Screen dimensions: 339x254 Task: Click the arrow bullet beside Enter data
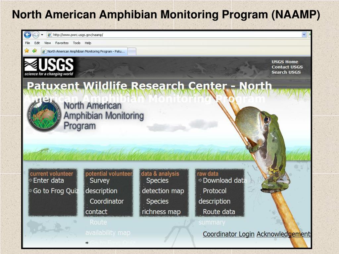30,180
